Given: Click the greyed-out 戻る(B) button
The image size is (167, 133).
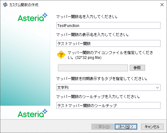Looking at the screenshot, I should [103, 127].
